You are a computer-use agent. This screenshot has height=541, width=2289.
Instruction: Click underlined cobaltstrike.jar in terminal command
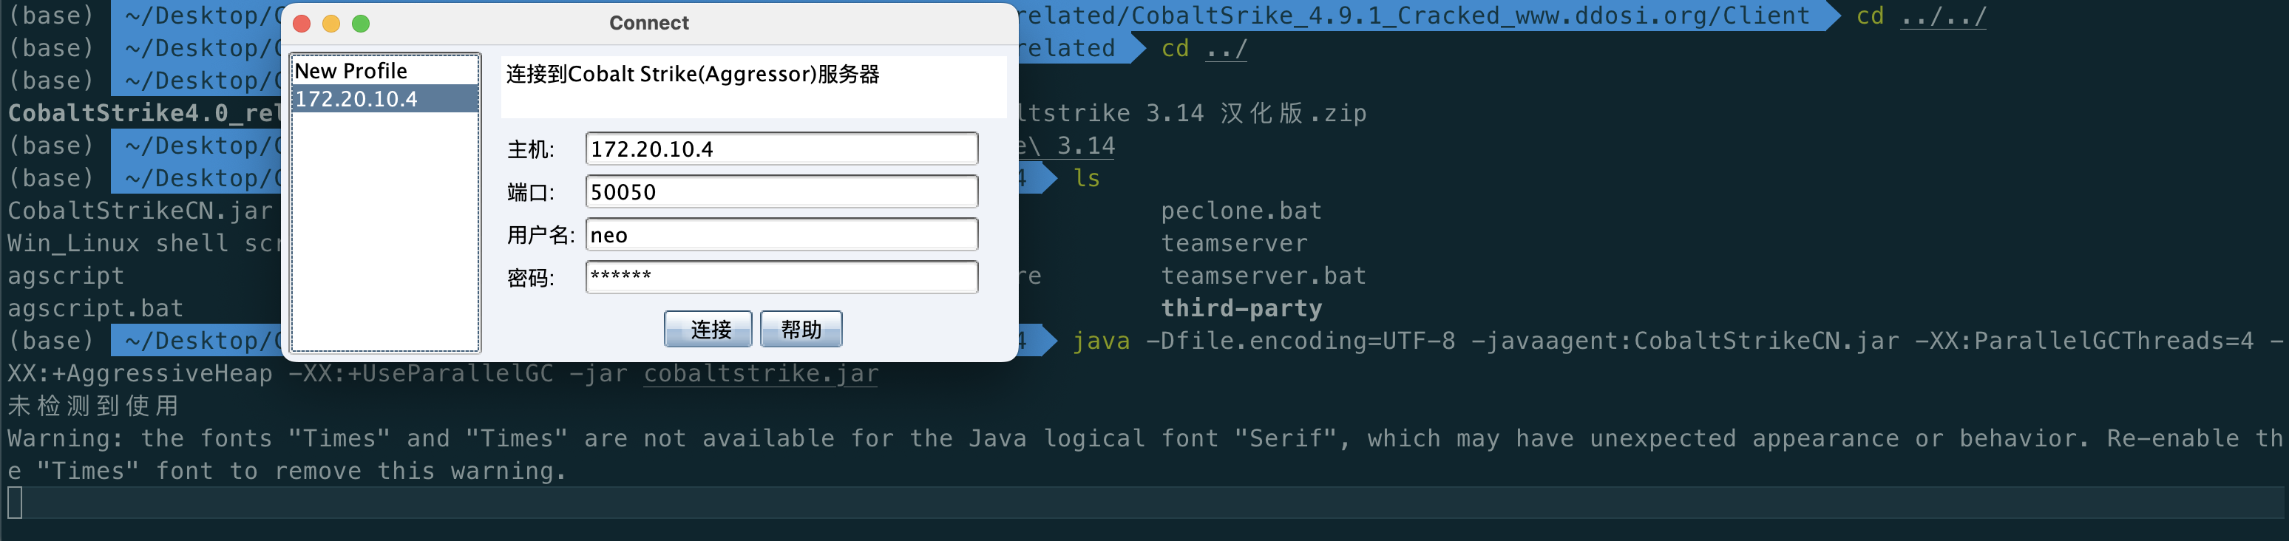tap(761, 374)
